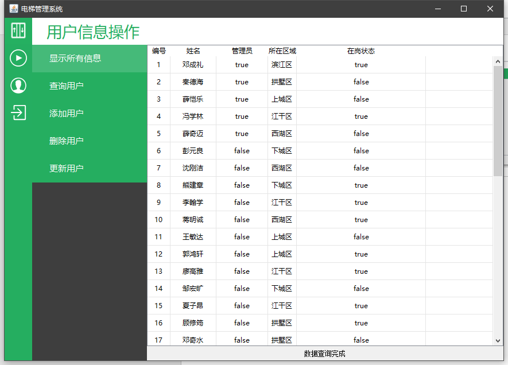Click 江干区 in 冯学林's row
Viewport: 508px width, 365px height.
click(282, 117)
